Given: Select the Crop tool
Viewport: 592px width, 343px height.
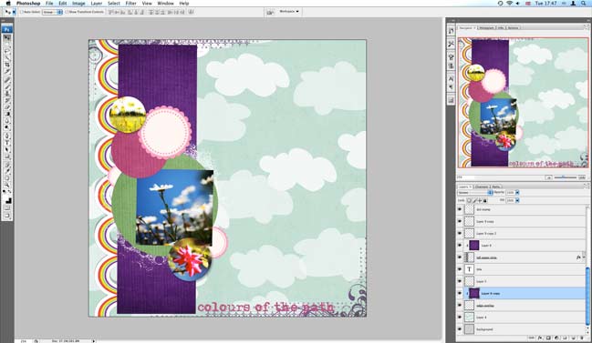Looking at the screenshot, I should pos(7,65).
